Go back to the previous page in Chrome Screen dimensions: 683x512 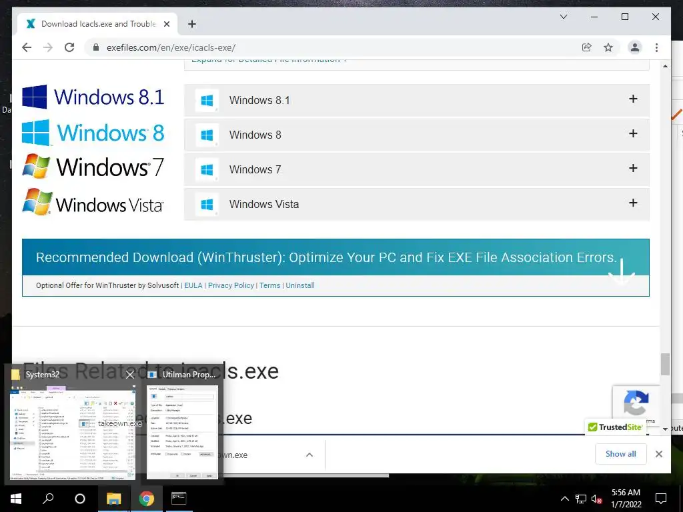[x=27, y=47]
